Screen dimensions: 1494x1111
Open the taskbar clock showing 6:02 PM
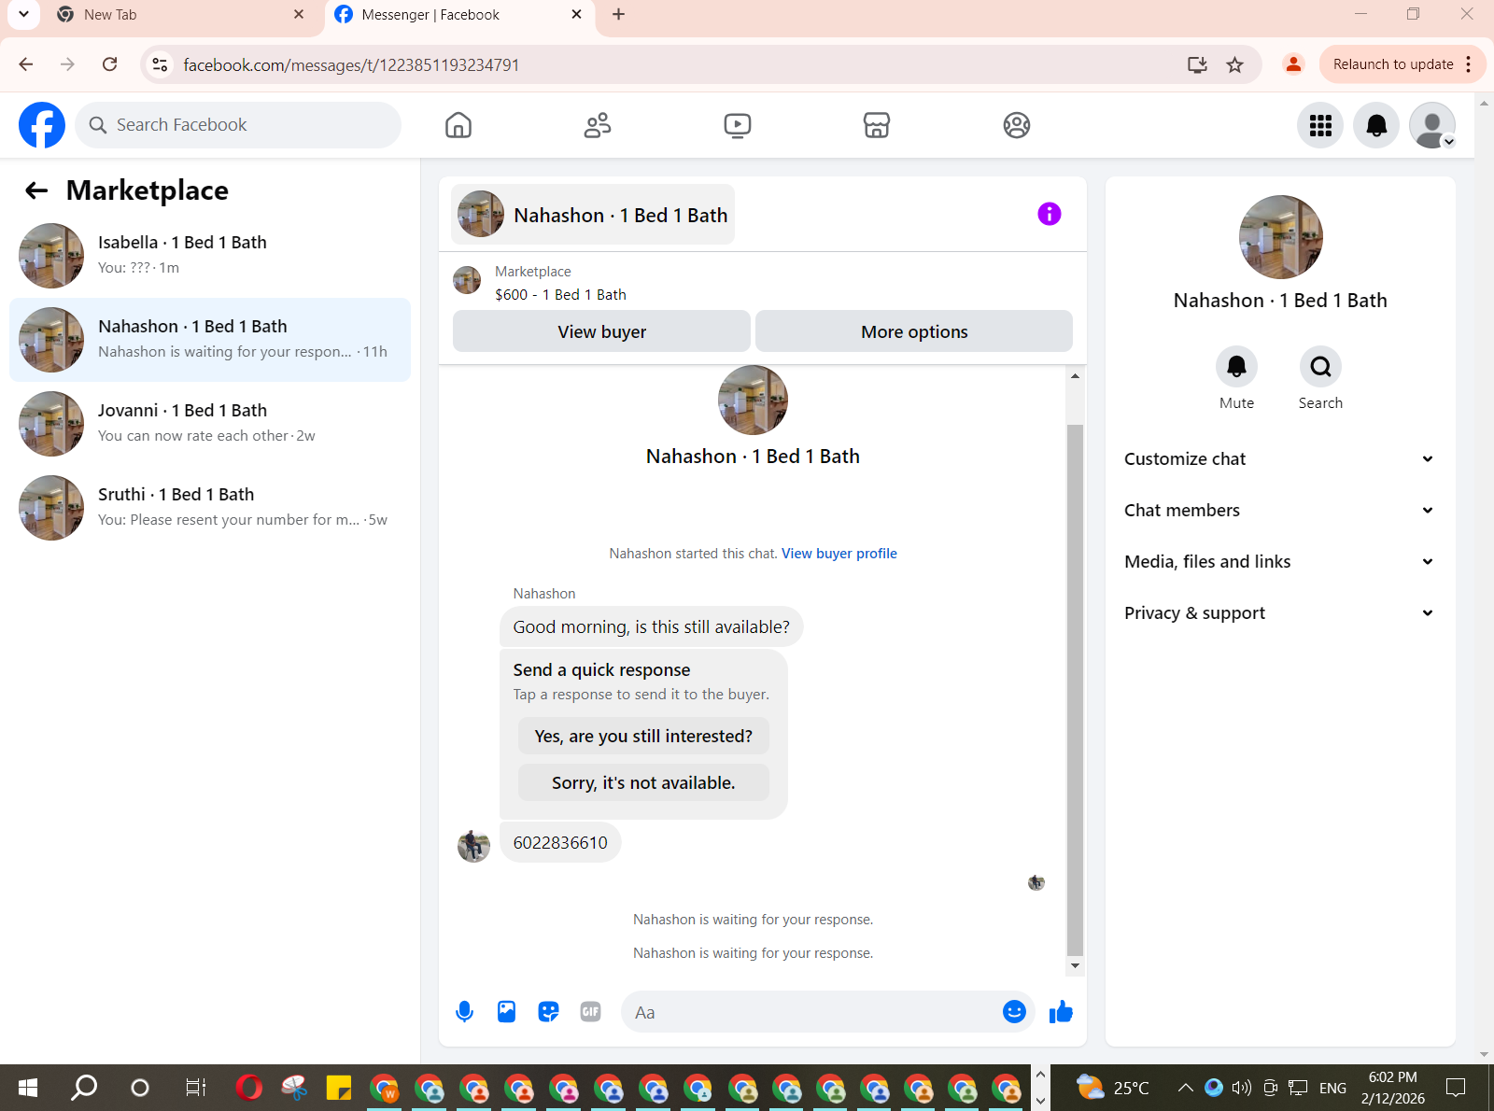coord(1392,1088)
